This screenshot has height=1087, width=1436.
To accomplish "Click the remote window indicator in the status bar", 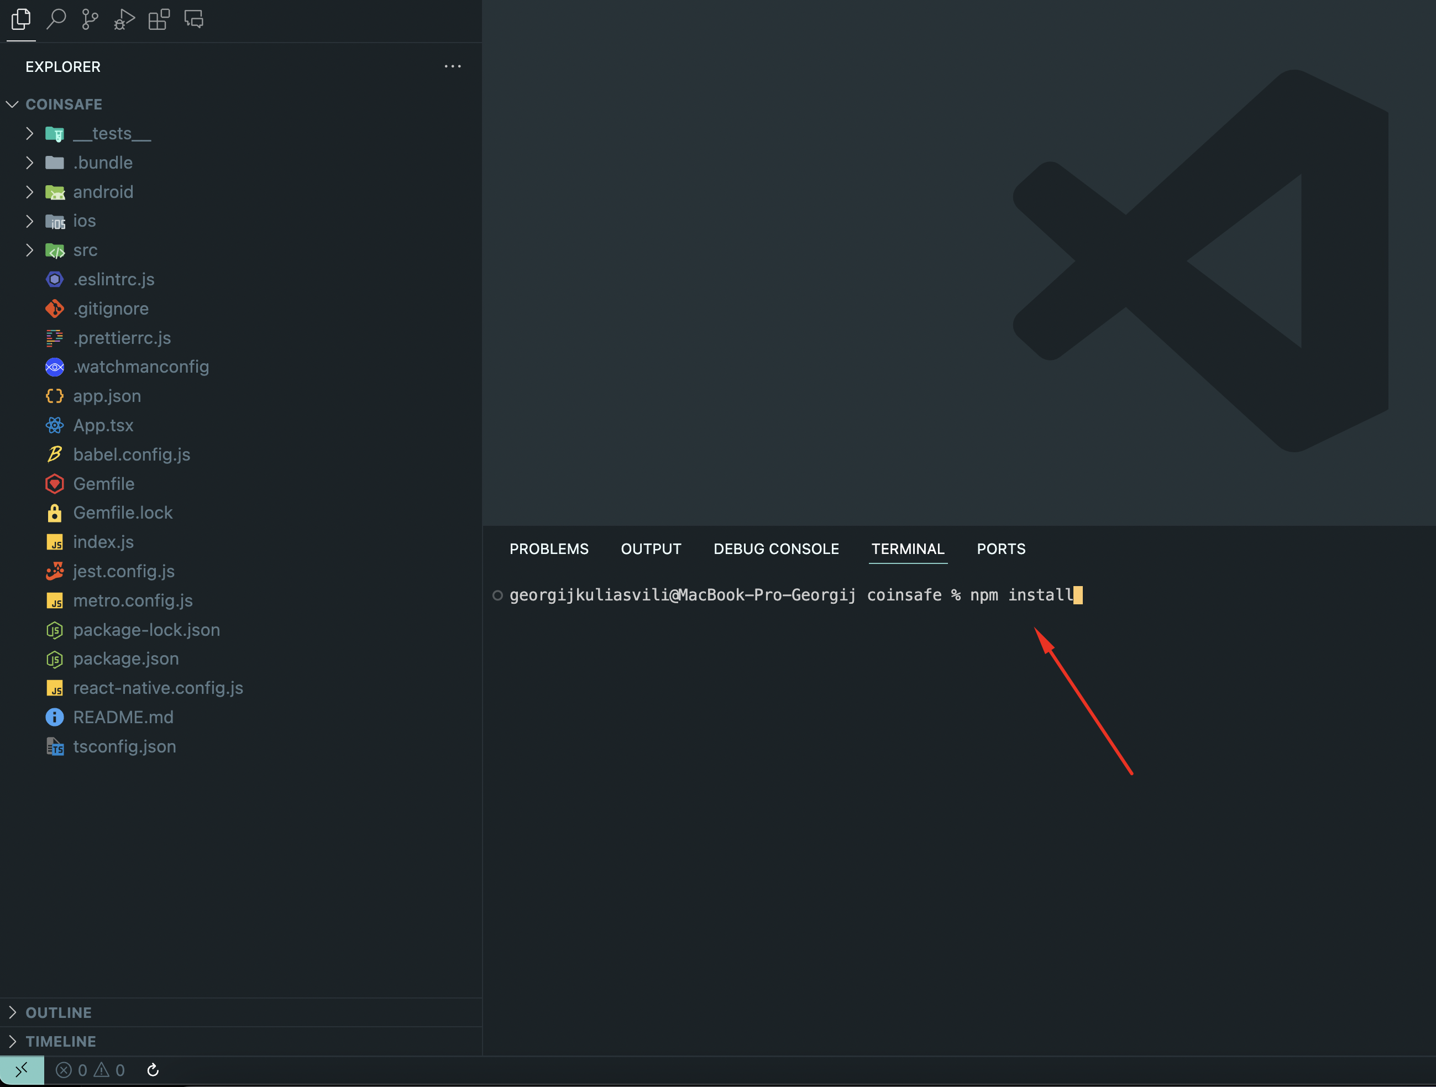I will pos(22,1069).
